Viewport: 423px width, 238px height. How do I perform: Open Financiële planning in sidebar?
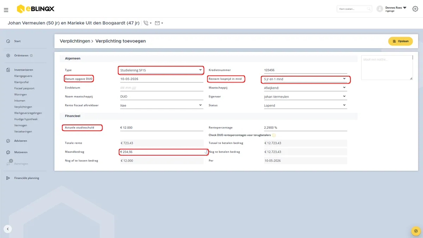tap(27, 178)
